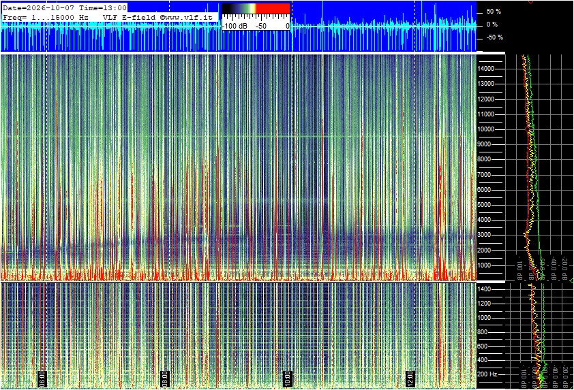Screen dimensions: 574x390
Task: Select the 3000 frequency axis label
Action: coord(485,235)
